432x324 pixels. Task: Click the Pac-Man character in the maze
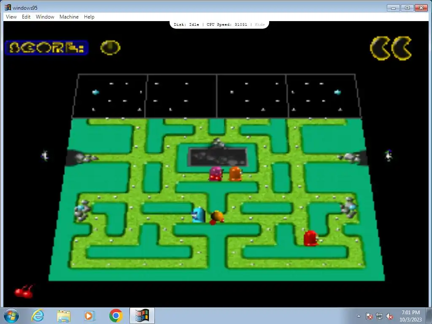217,217
